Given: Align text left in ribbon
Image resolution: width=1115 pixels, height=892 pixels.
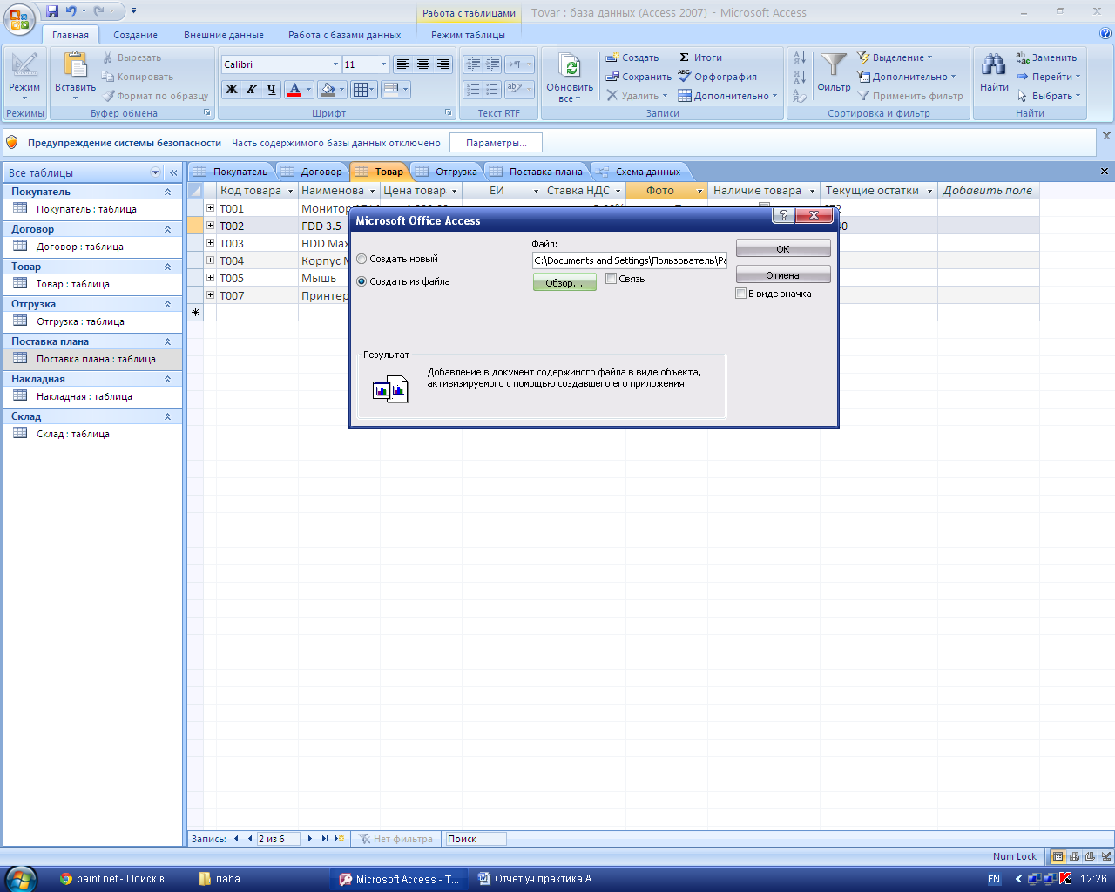Looking at the screenshot, I should tap(402, 64).
